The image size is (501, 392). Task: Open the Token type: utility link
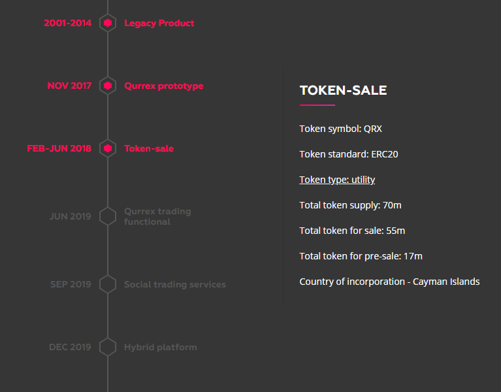click(337, 180)
